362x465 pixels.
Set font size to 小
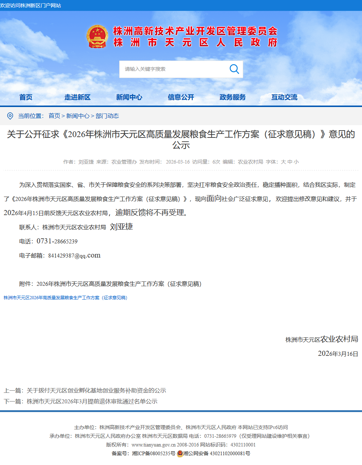click(x=296, y=162)
